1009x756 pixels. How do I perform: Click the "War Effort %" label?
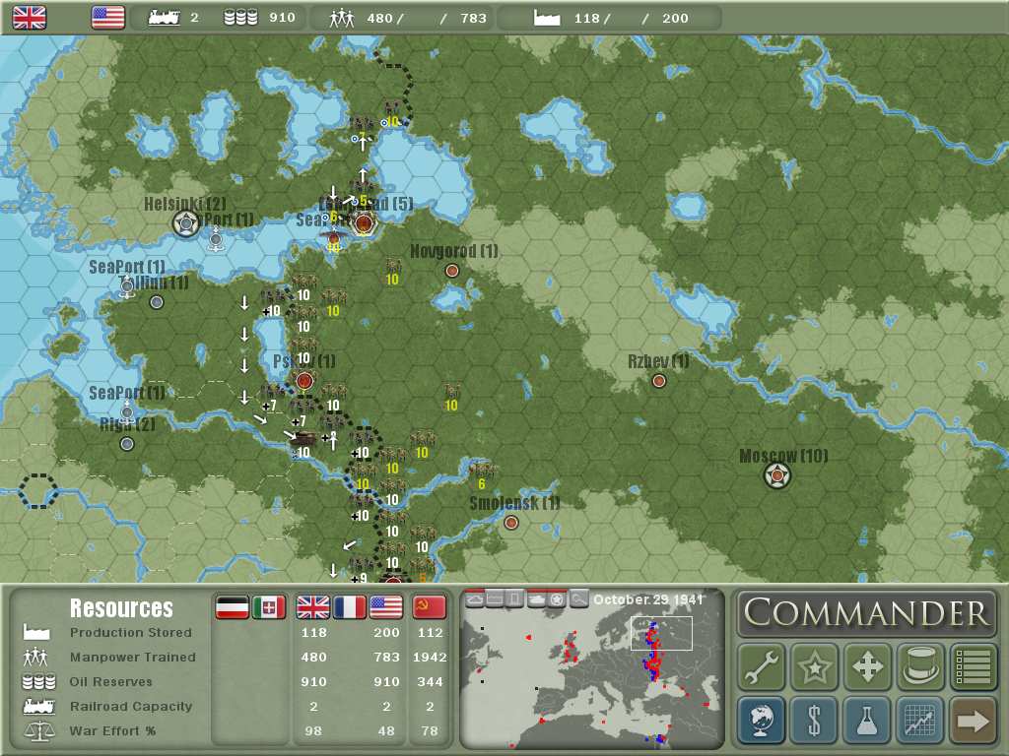click(x=112, y=731)
